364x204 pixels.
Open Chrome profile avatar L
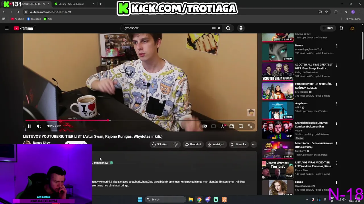pos(353,12)
